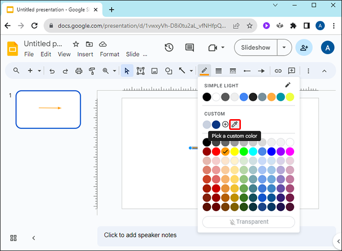The image size is (342, 251).
Task: Set border color to Transparent
Action: point(249,222)
